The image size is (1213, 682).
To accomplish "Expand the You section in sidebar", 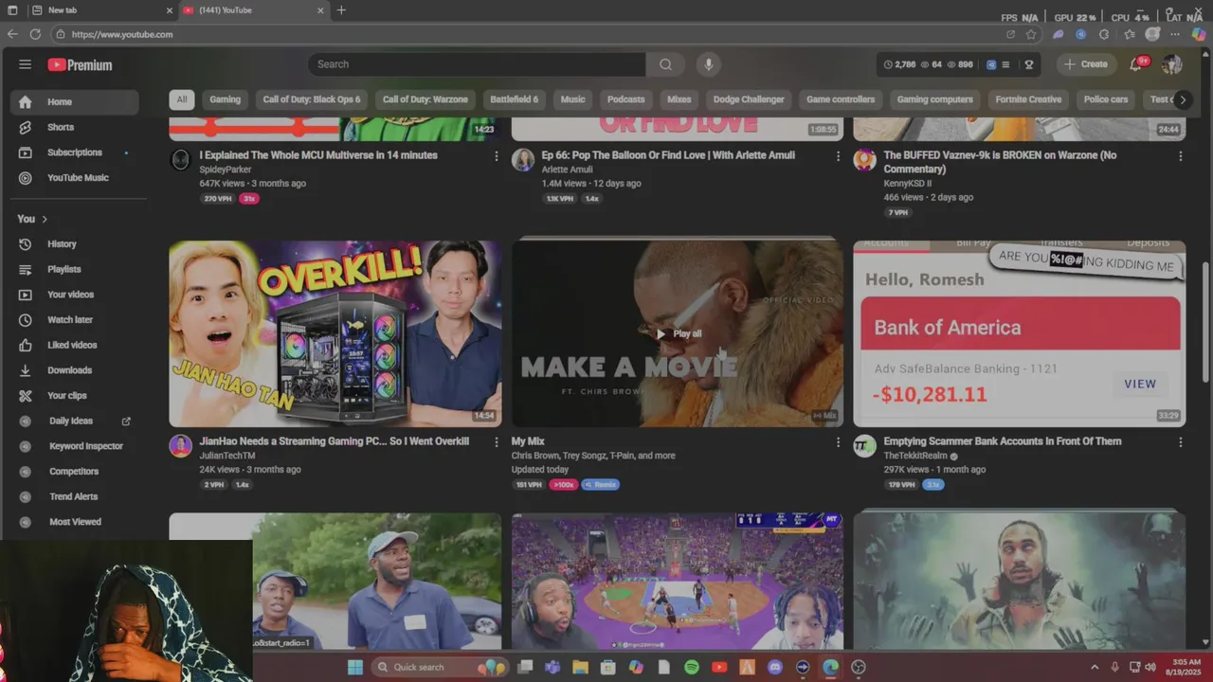I will point(32,219).
